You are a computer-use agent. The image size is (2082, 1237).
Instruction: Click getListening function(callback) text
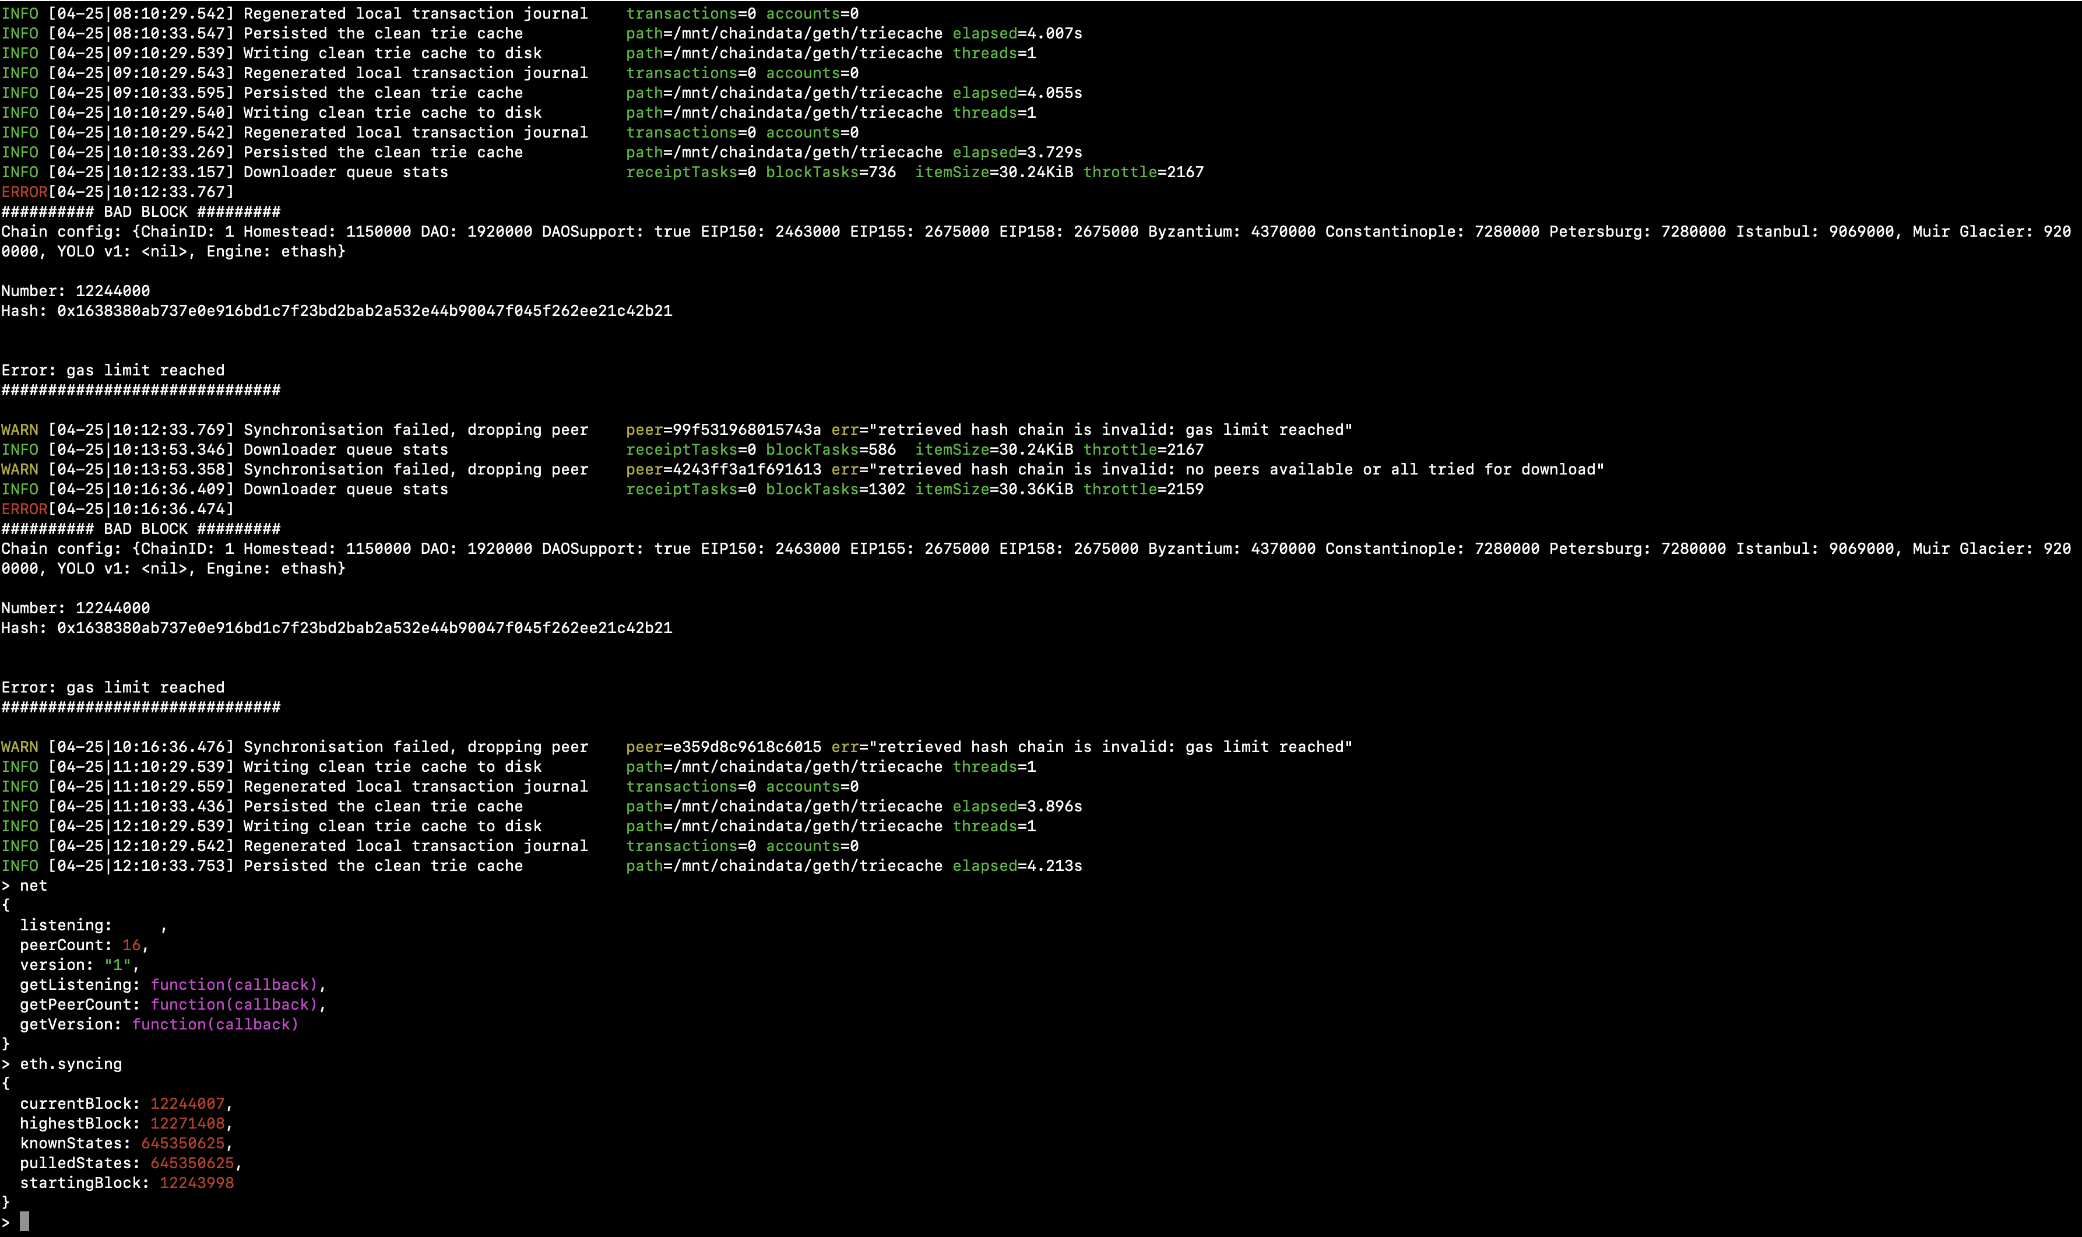point(233,985)
